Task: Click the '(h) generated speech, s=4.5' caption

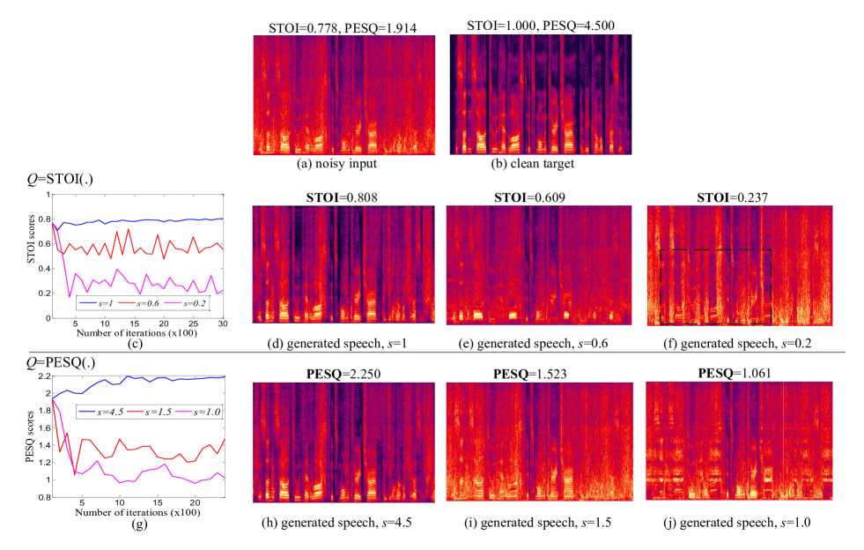Action: coord(336,523)
